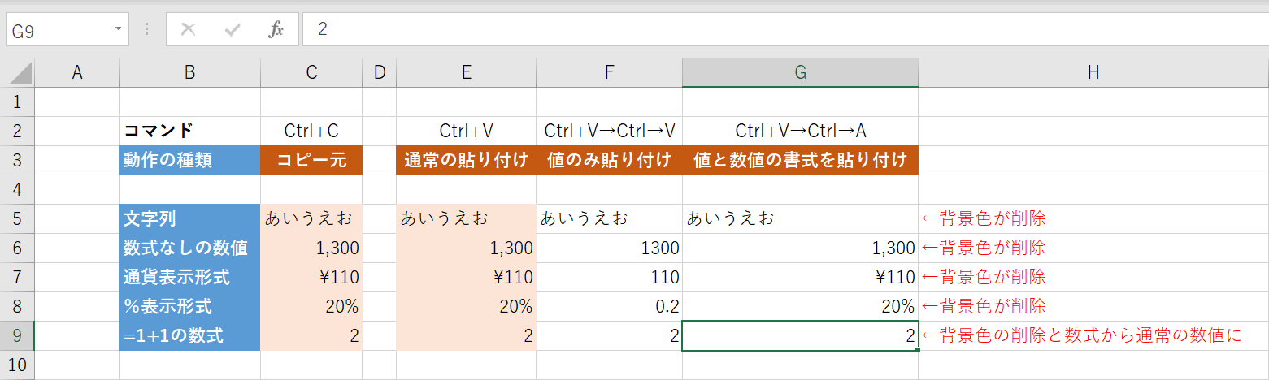Click the 値のみ貼り付け header cell
This screenshot has height=380, width=1269.
pos(609,160)
